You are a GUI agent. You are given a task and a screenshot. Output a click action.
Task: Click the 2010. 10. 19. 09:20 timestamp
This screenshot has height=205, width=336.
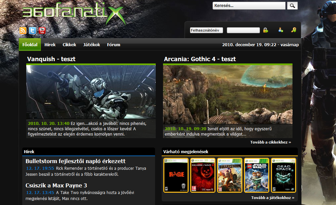pyautogui.click(x=185, y=129)
